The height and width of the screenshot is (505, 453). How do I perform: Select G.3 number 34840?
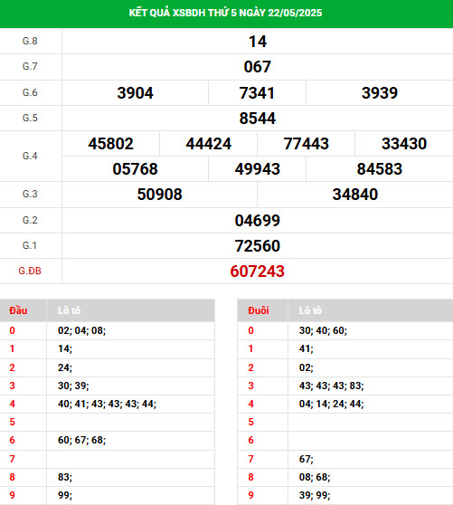355,195
